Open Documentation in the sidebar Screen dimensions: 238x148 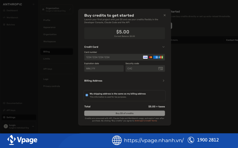coord(12,103)
